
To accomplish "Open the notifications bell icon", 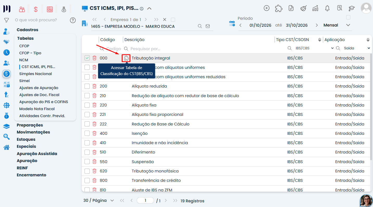I will click(327, 8).
